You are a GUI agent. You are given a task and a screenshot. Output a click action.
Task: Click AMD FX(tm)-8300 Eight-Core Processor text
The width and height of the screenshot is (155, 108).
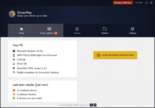[x=37, y=55]
